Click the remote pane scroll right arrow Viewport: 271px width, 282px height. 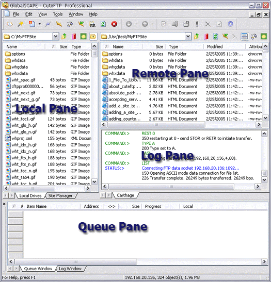259,124
